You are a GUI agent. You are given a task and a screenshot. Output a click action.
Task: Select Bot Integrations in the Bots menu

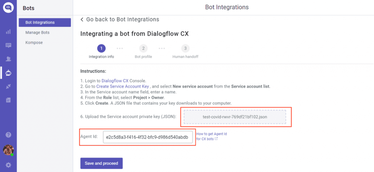[x=45, y=23]
